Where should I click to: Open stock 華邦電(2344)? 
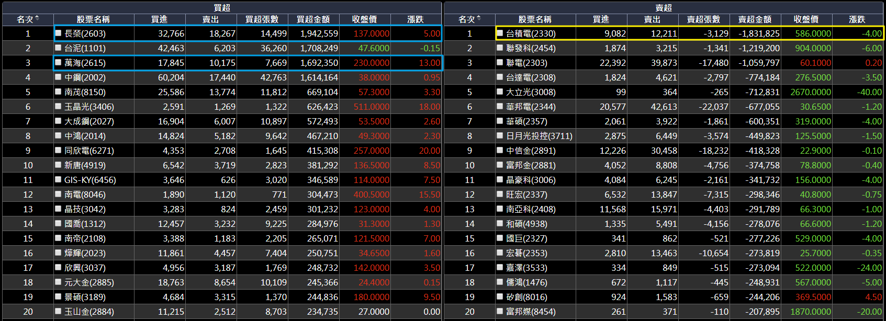(x=531, y=107)
